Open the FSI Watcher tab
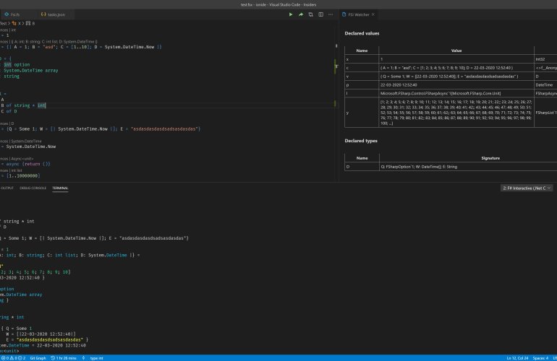The height and width of the screenshot is (361, 557). point(360,14)
